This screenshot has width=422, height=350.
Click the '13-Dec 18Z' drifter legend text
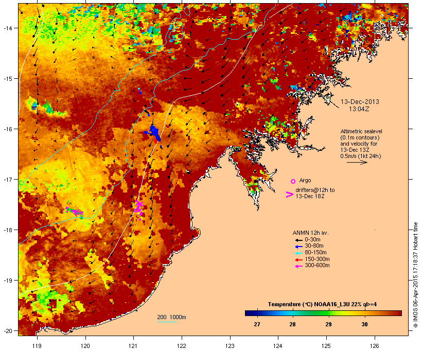(310, 196)
